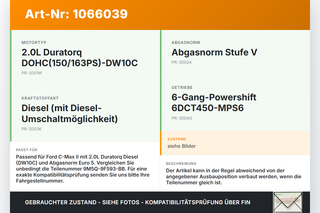The image size is (320, 213).
Task: Select the PR: S003K code
Action: coord(31,129)
